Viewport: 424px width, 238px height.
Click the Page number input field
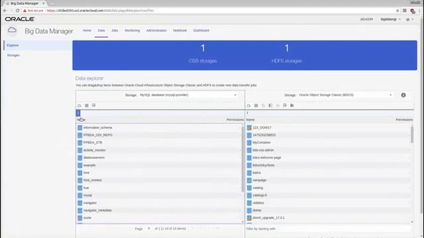point(149,229)
